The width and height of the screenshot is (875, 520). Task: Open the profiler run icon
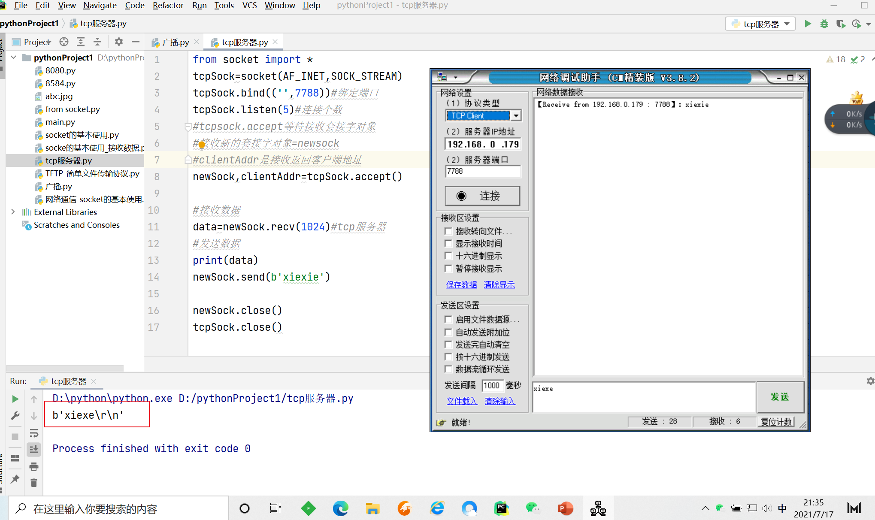point(857,24)
